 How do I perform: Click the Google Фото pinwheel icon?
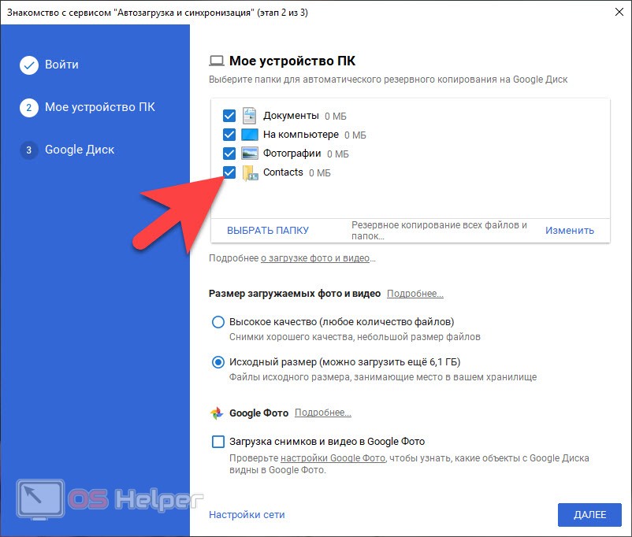(x=217, y=413)
